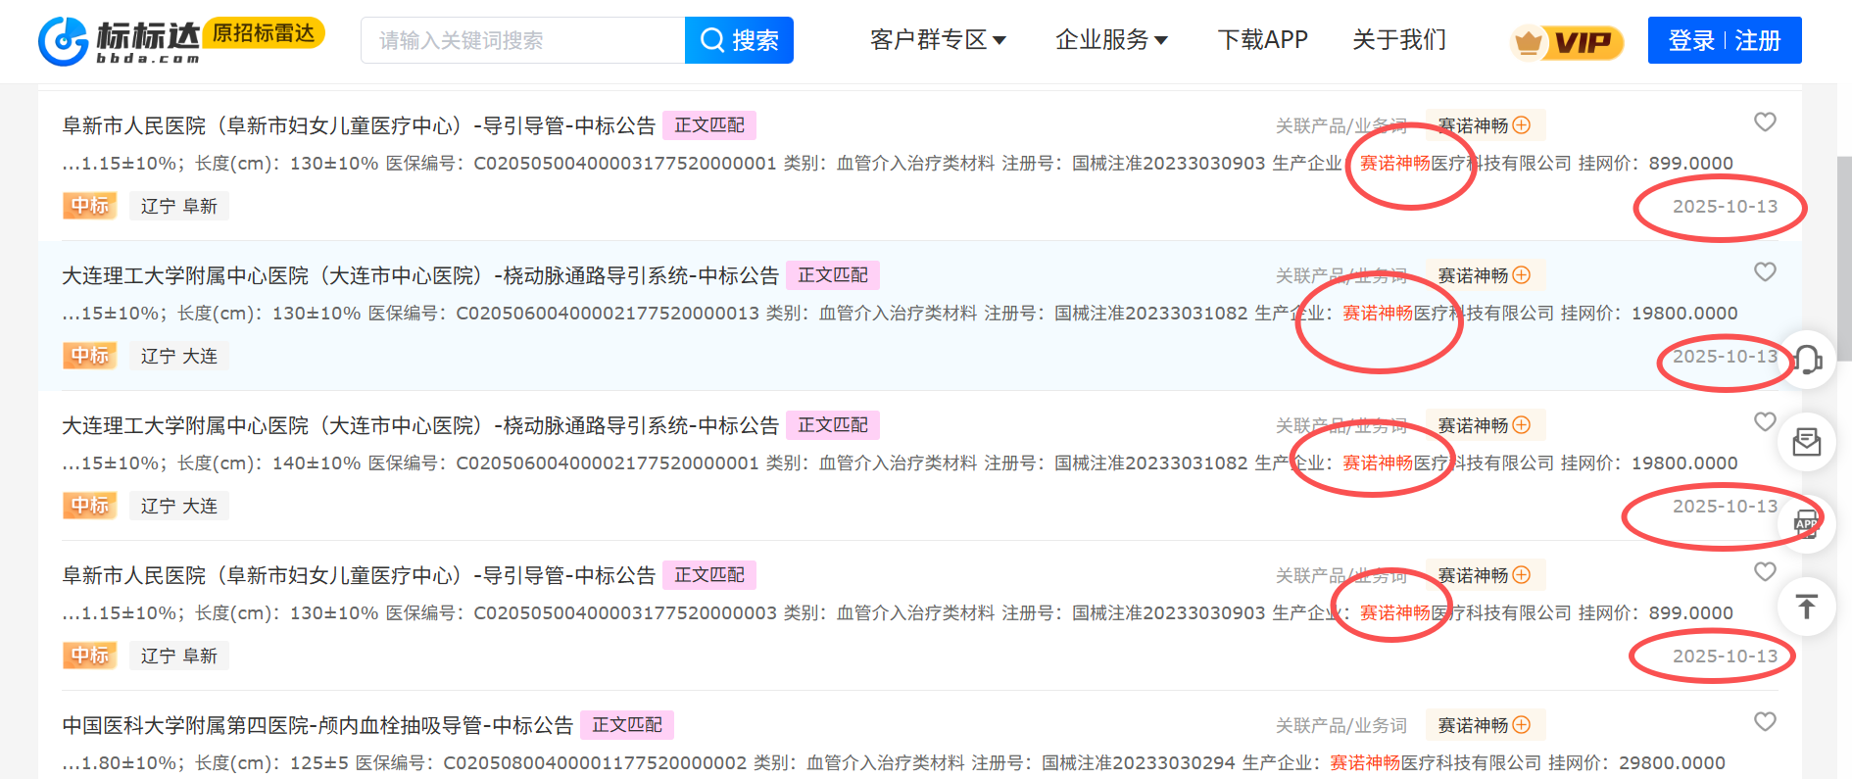Viewport: 1852px width, 779px height.
Task: Click plus icon beside 赛诺神畅 in 中国医科大学 result
Action: coord(1522,725)
